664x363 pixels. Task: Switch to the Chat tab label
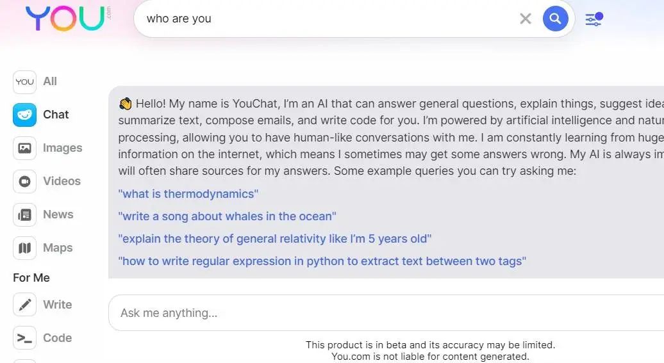pos(56,115)
